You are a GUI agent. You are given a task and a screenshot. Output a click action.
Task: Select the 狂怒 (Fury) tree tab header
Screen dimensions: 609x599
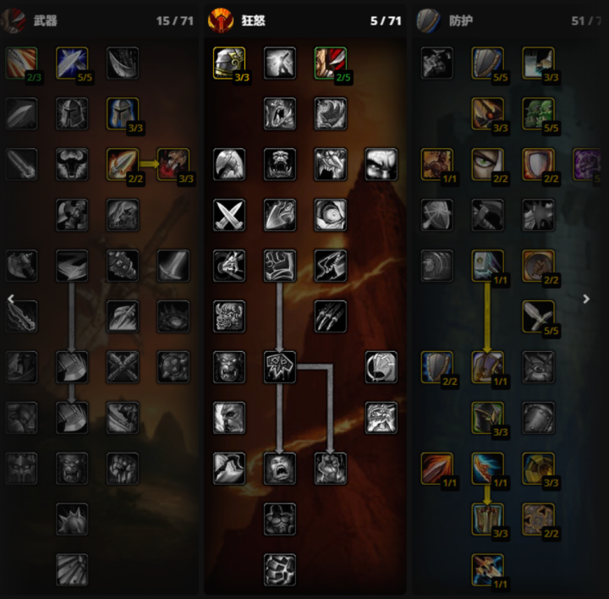(x=304, y=20)
